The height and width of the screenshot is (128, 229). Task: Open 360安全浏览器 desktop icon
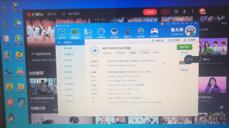[x=18, y=38]
